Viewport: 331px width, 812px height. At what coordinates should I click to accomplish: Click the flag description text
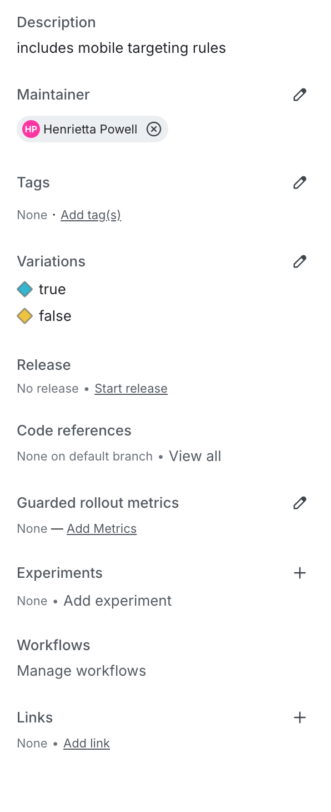[x=121, y=48]
